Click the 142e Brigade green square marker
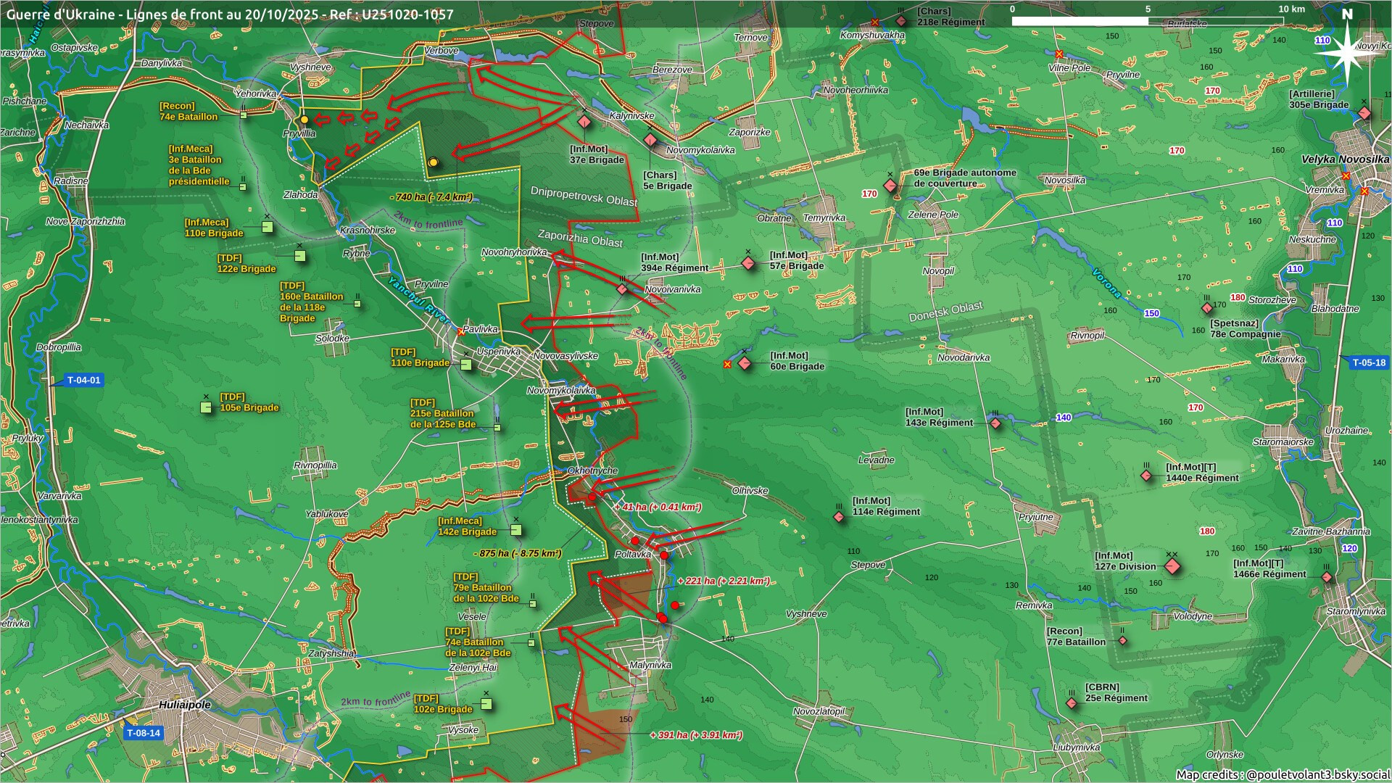The image size is (1392, 783). [x=516, y=530]
